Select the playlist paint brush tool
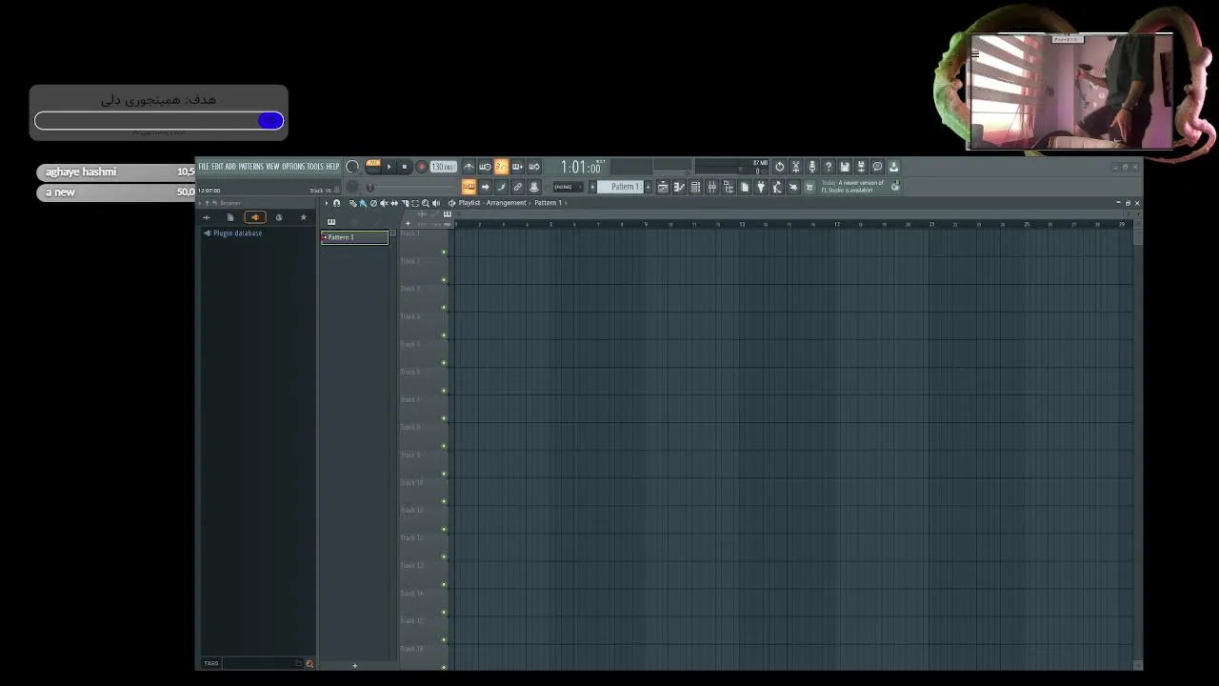 coord(363,203)
